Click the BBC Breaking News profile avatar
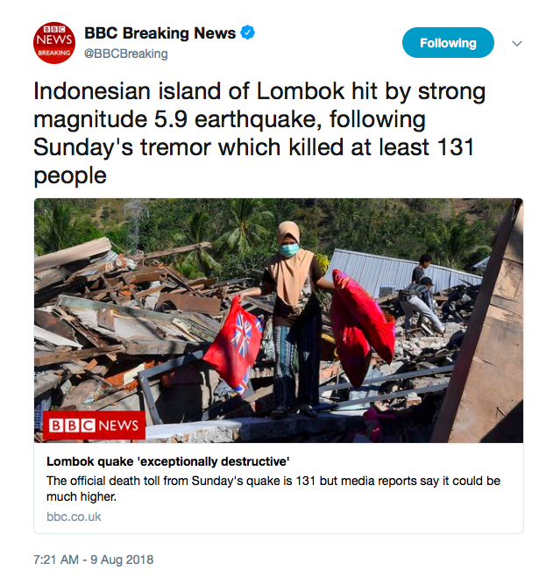This screenshot has width=539, height=578. pyautogui.click(x=54, y=43)
